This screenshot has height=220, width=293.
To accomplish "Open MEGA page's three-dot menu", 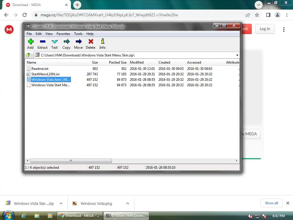I will [284, 30].
